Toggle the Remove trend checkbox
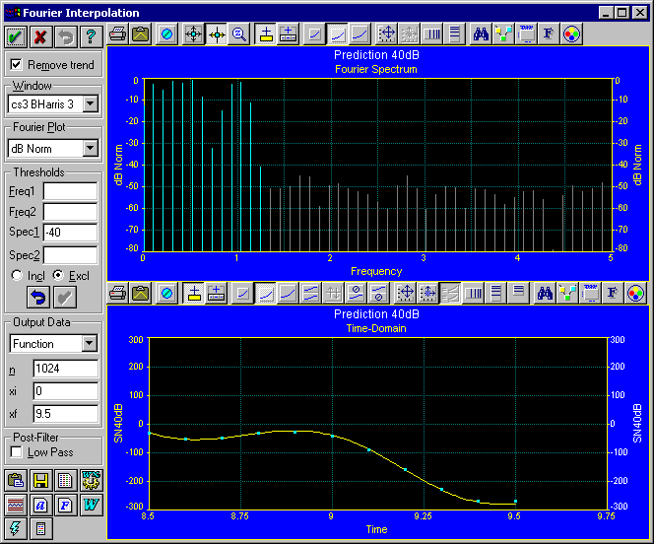654x544 pixels. (x=16, y=64)
